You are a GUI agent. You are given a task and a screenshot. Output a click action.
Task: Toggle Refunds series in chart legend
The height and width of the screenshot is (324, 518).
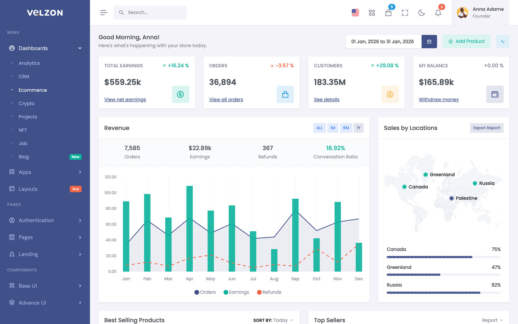click(x=269, y=292)
